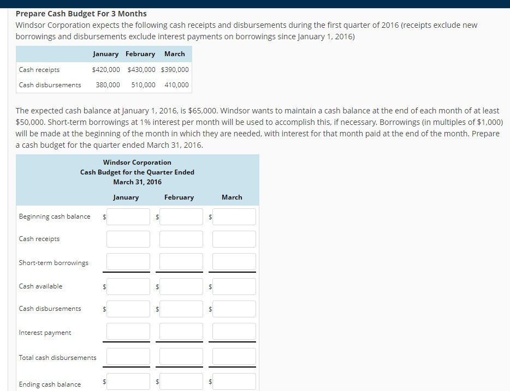The width and height of the screenshot is (510, 391).
Task: Click February Cash available field
Action: pyautogui.click(x=181, y=286)
